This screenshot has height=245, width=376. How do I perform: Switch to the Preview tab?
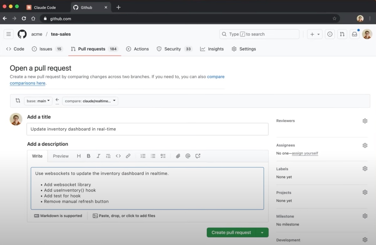60,156
